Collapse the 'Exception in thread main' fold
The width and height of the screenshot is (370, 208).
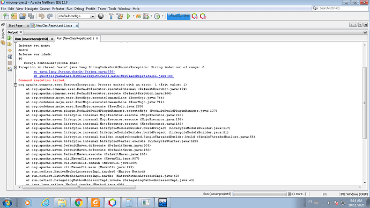(16, 67)
